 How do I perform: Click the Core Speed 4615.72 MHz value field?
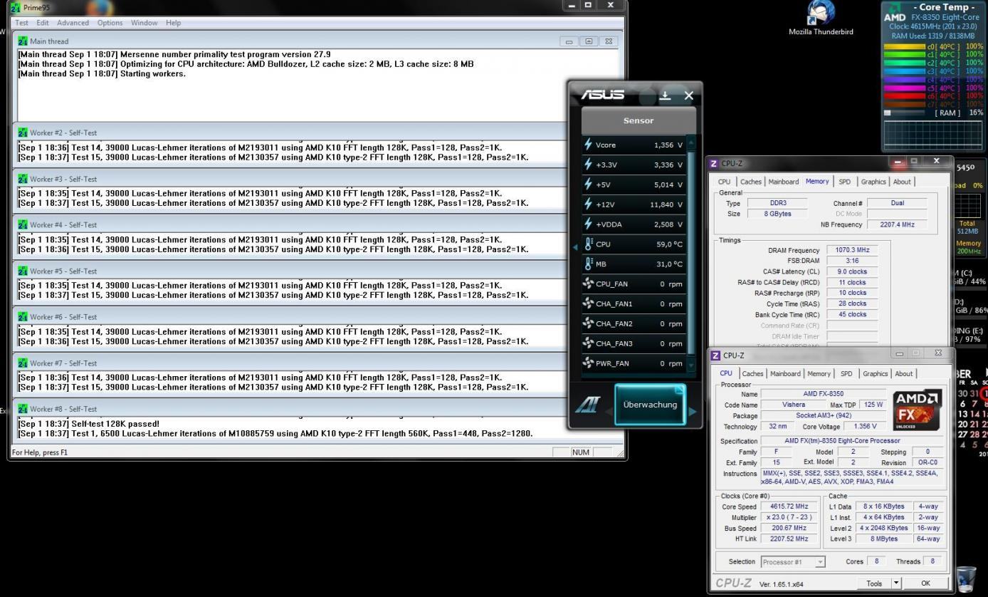[x=789, y=507]
